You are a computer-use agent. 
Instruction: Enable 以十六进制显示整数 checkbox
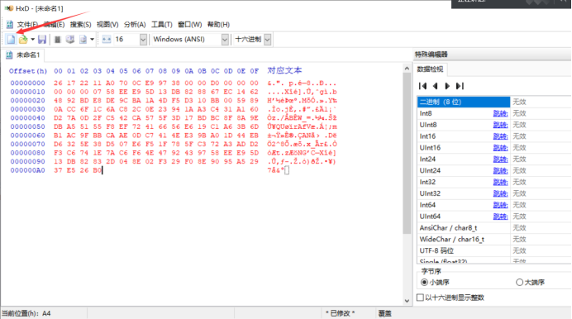(x=420, y=298)
